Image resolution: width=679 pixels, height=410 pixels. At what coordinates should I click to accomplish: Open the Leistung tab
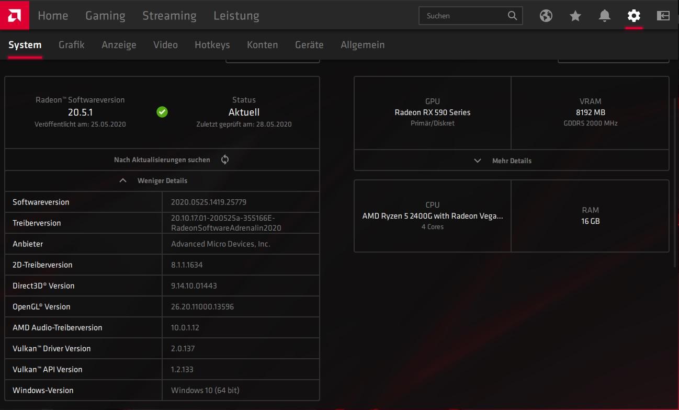[236, 16]
